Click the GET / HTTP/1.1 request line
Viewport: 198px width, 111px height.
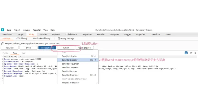(x=12, y=57)
